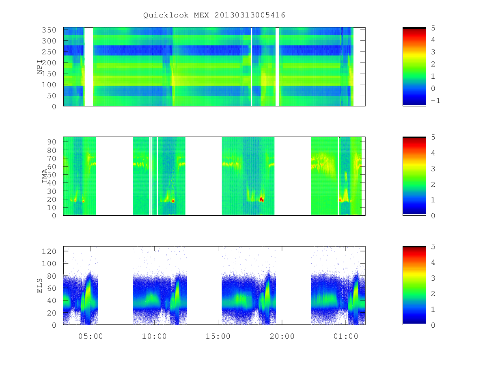Click inside the NPI spectrogram panel
487x365 pixels.
pyautogui.click(x=214, y=67)
